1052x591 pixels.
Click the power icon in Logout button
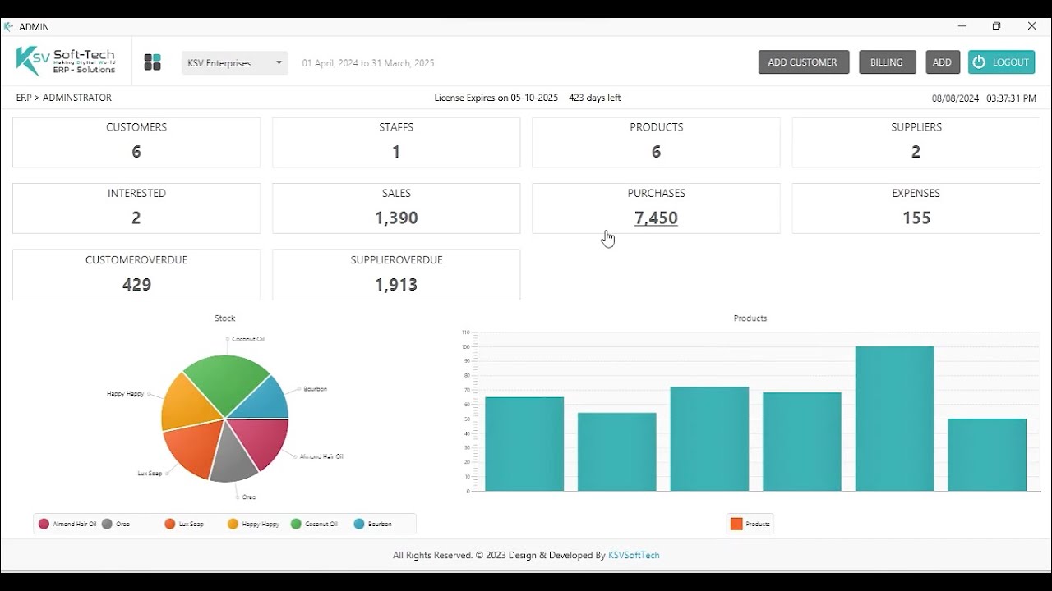point(979,62)
